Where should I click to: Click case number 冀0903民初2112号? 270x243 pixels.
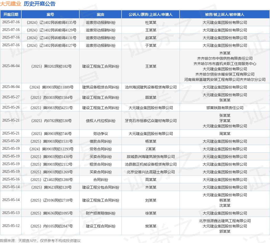(51, 164)
